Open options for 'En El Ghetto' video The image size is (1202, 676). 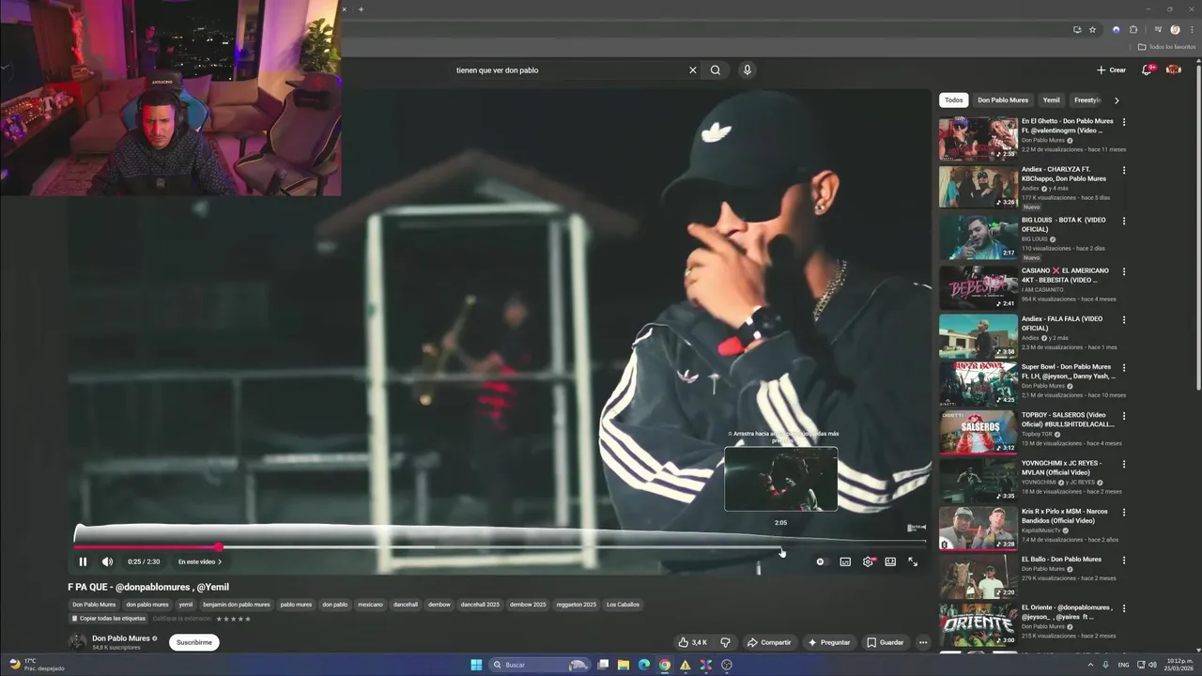1124,122
